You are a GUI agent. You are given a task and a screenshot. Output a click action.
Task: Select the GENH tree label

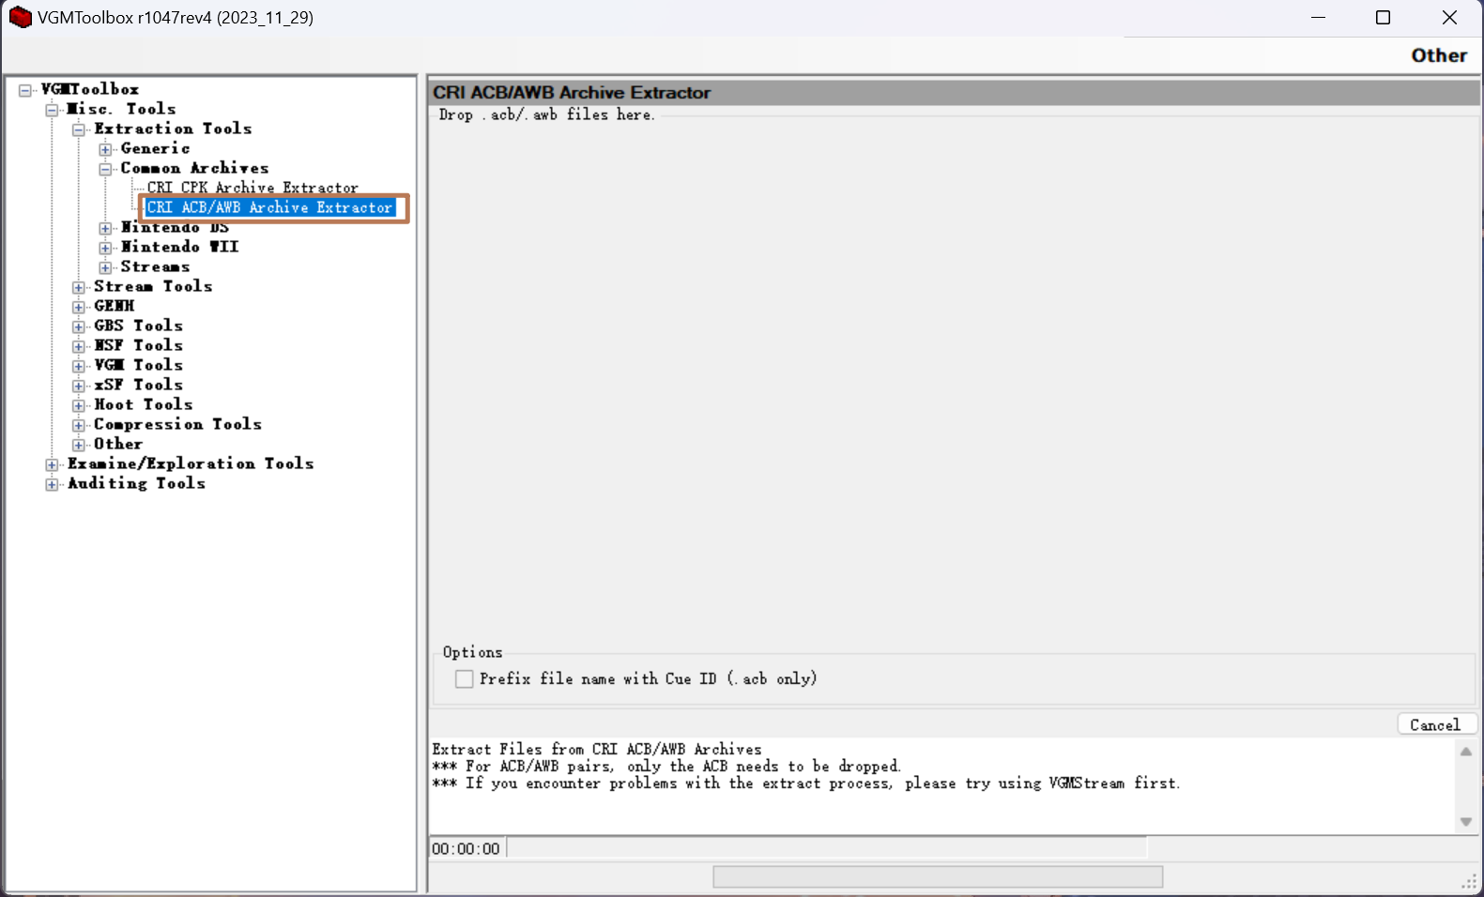(114, 306)
